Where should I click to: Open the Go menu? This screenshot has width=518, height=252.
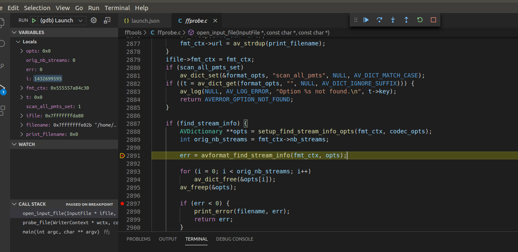click(x=79, y=8)
